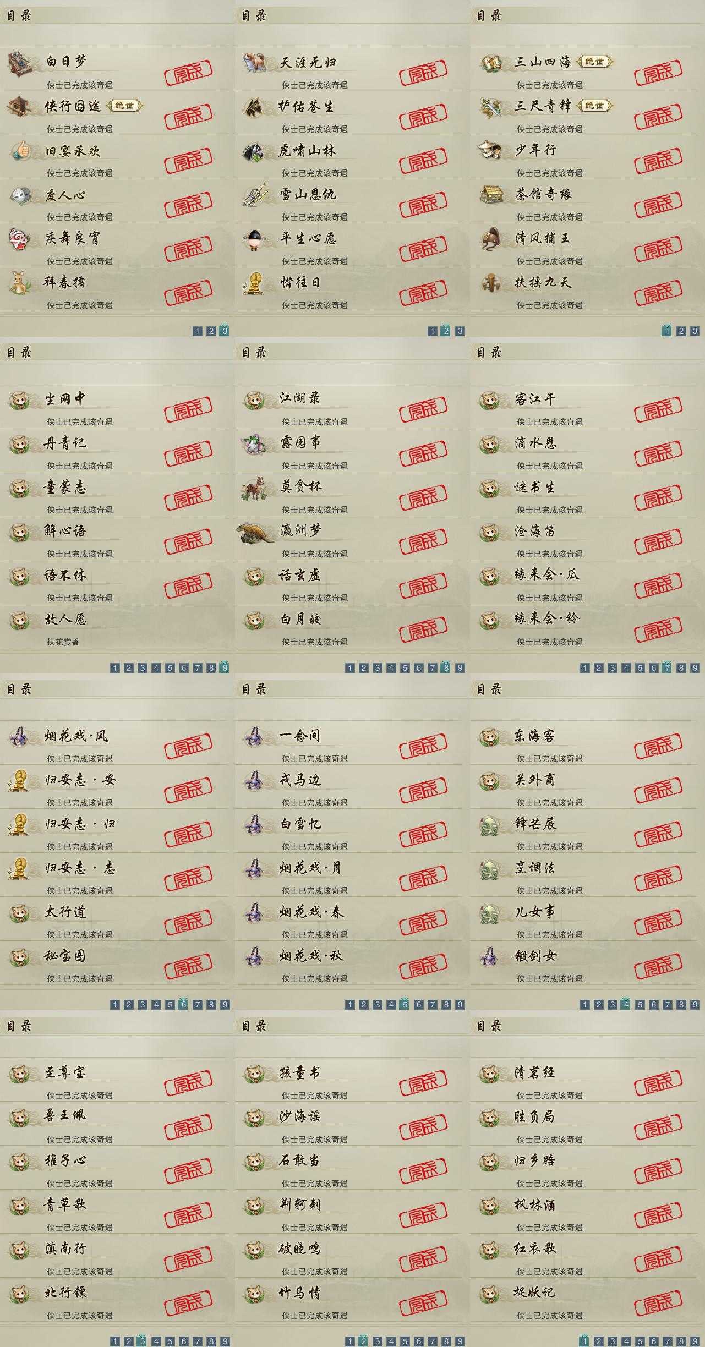
Task: Click the 绝世 badge beside 三尺青锋
Action: [x=594, y=106]
